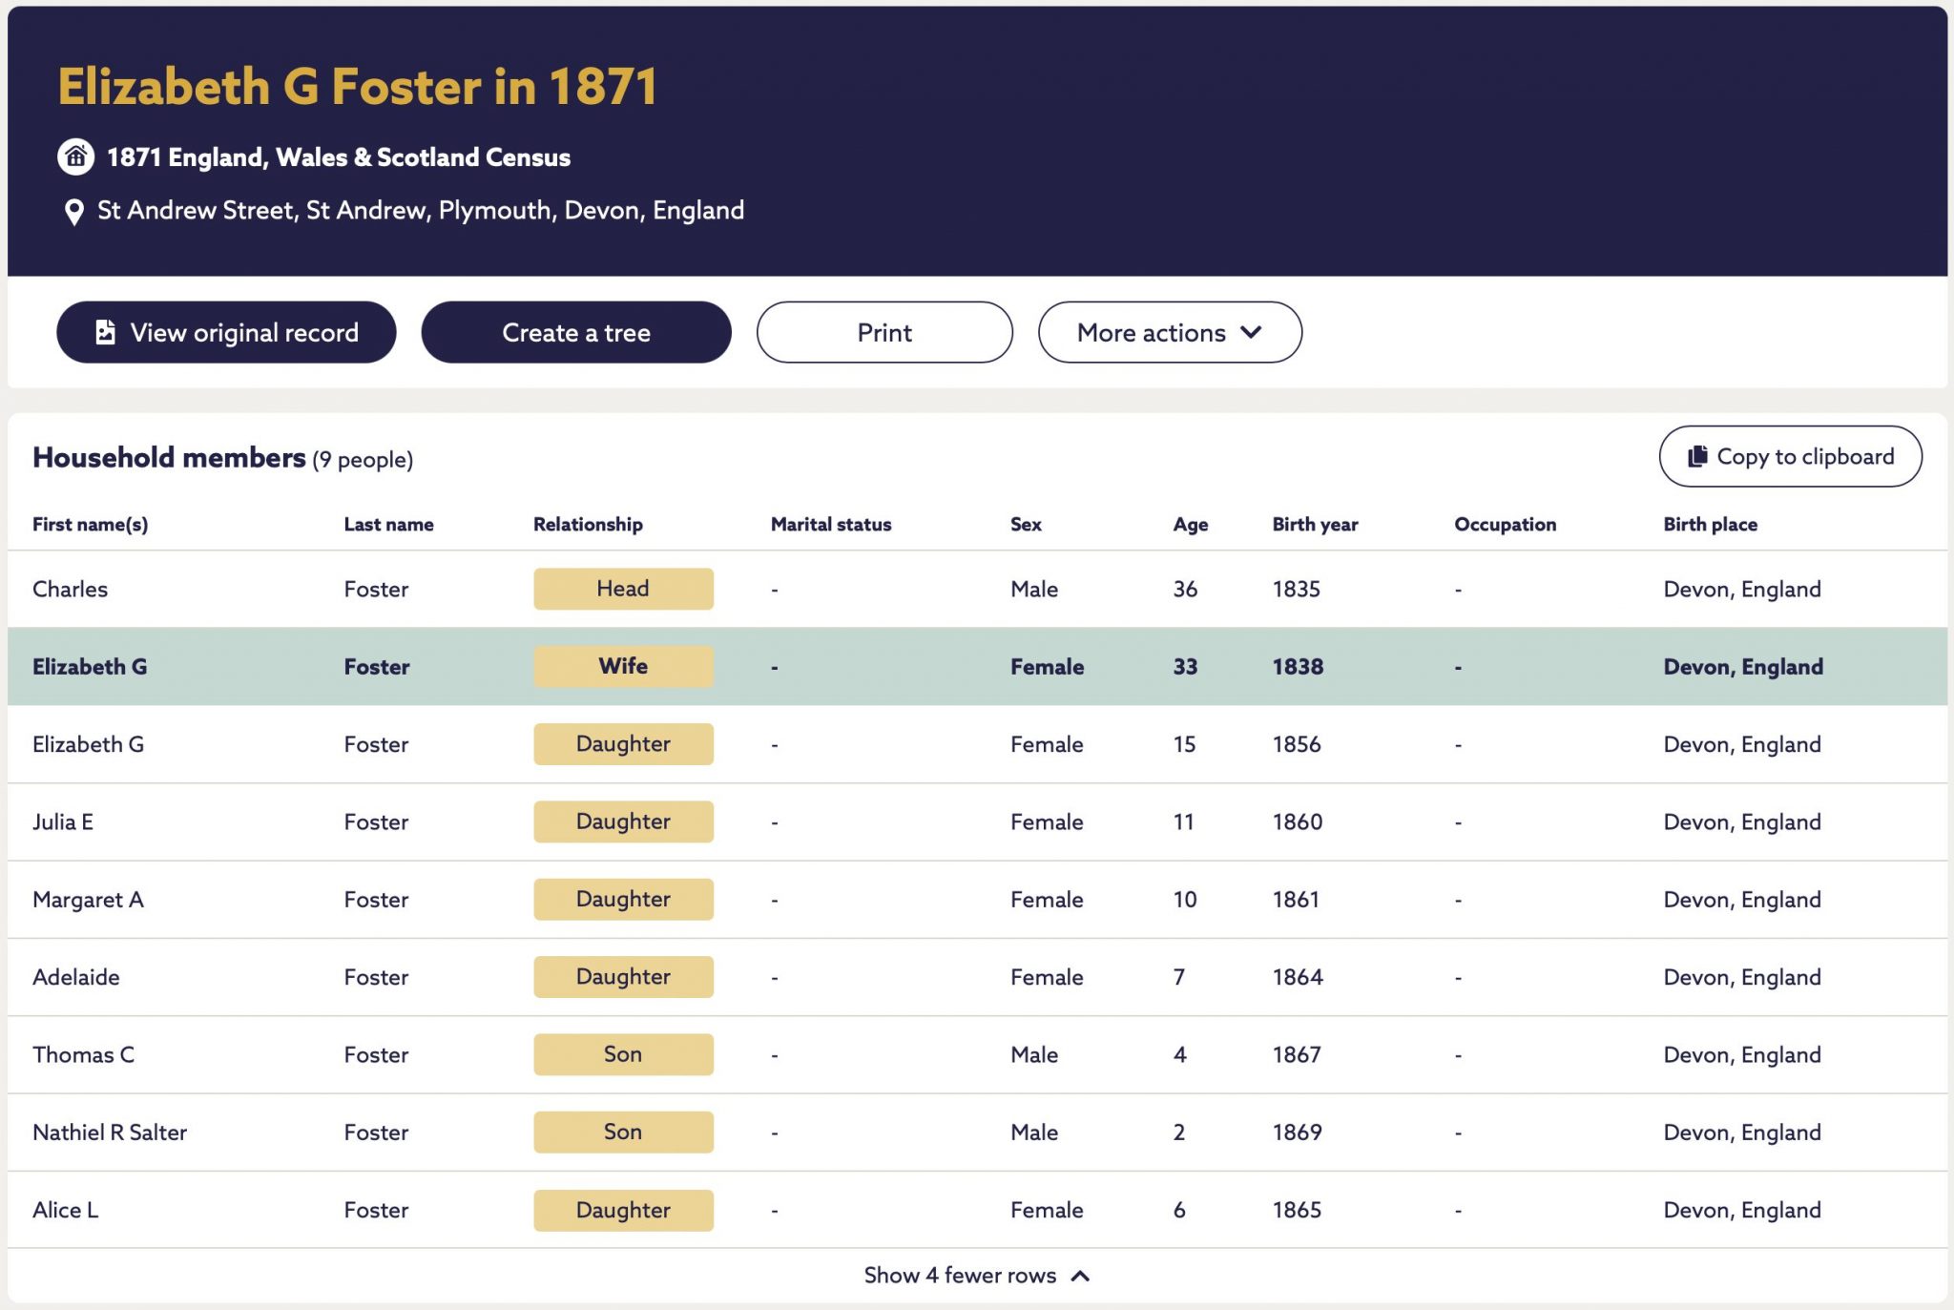Click the Create a tree button

click(x=576, y=332)
